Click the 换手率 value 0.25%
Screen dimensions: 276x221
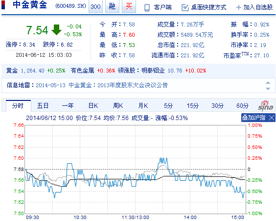pos(262,35)
